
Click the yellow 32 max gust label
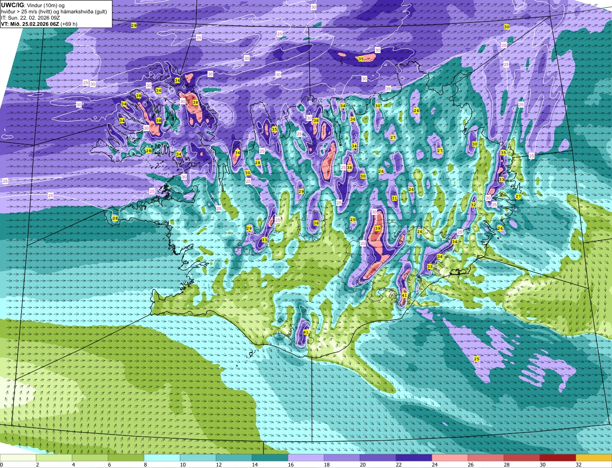tap(473, 205)
